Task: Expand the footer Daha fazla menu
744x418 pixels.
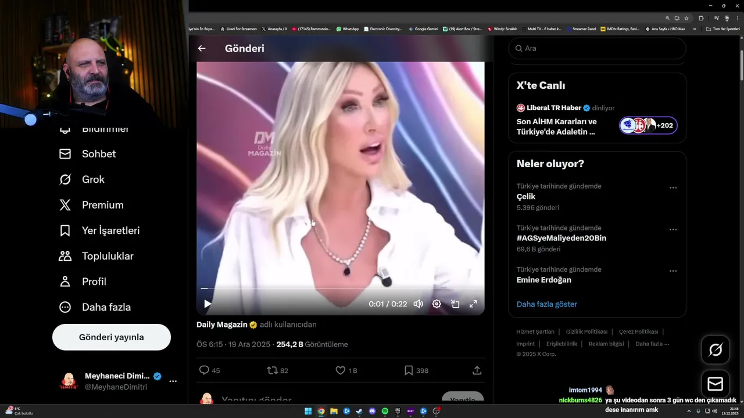Action: (x=652, y=344)
